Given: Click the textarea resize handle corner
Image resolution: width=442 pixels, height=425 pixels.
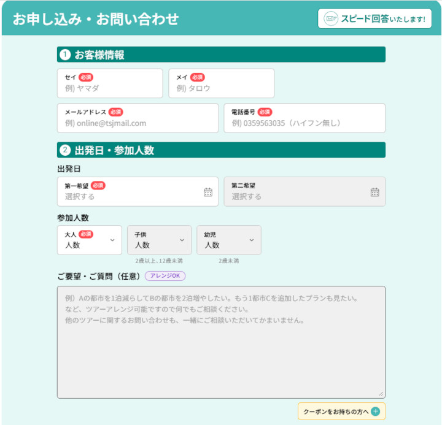Looking at the screenshot, I should (x=381, y=394).
